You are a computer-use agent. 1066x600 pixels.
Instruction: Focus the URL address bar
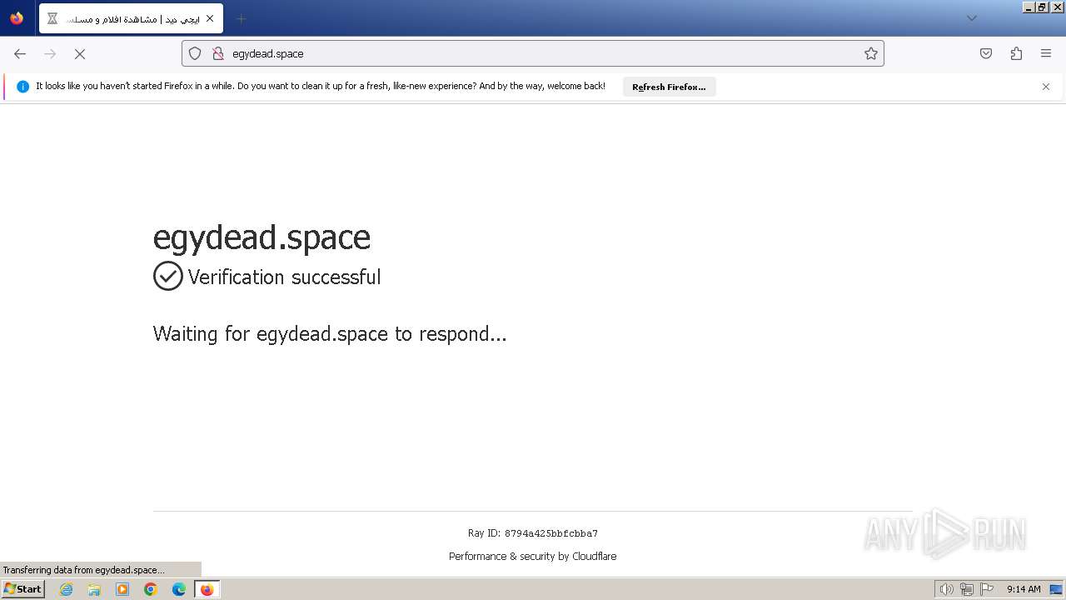pos(533,53)
